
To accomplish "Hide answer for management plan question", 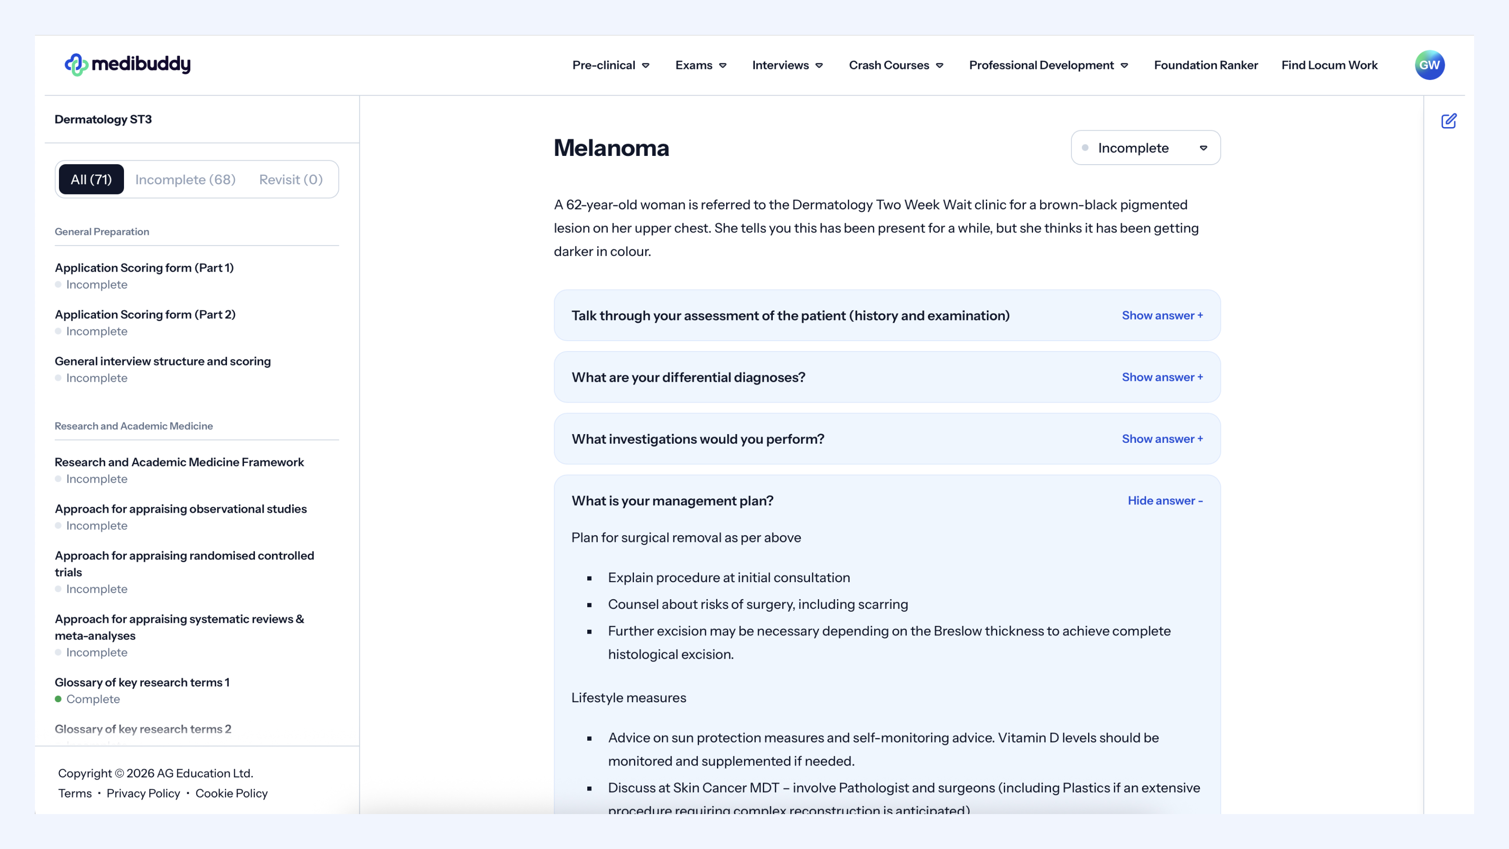I will 1165,501.
